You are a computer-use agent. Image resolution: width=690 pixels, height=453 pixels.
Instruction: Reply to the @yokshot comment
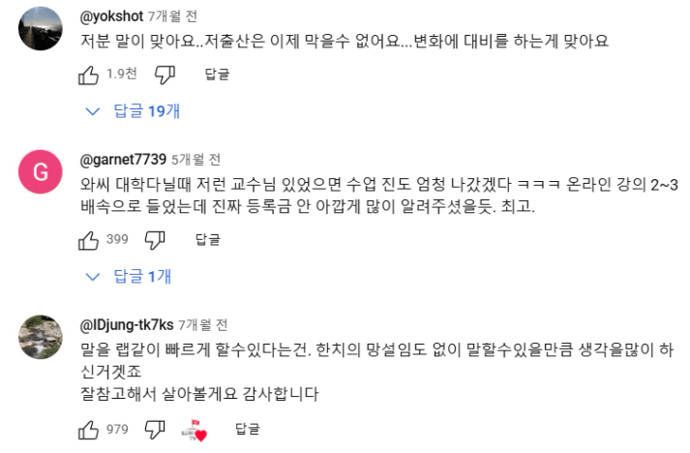click(x=217, y=74)
